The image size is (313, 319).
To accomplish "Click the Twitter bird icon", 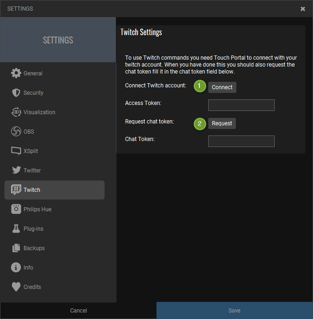I will [x=16, y=170].
